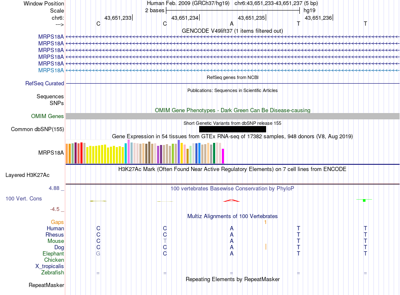The width and height of the screenshot is (400, 295).
Task: Click the hg19 text beside the scale bar
Action: tap(309, 11)
